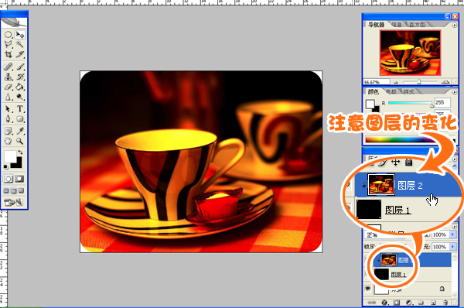Click the delete layer trash button
The image size is (464, 308).
(445, 303)
